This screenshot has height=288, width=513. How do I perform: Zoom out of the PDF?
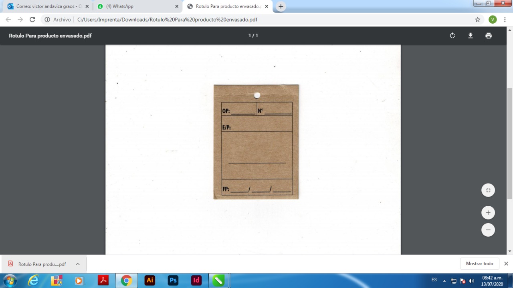pyautogui.click(x=488, y=230)
